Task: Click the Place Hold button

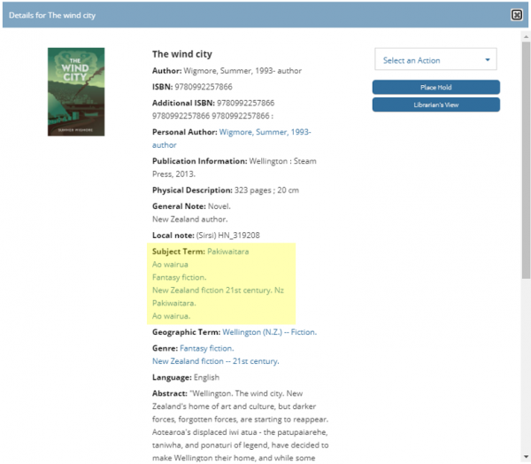Action: click(435, 87)
